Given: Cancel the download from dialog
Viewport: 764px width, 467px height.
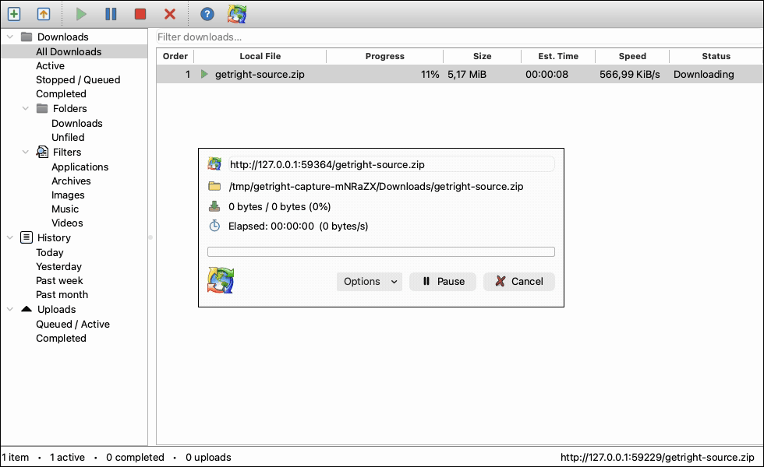Looking at the screenshot, I should 519,281.
